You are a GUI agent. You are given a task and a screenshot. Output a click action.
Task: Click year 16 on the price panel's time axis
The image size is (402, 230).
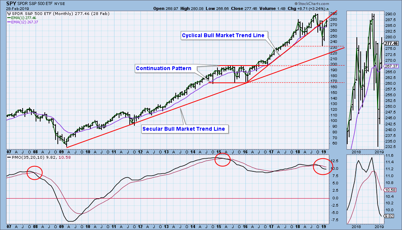246,152
